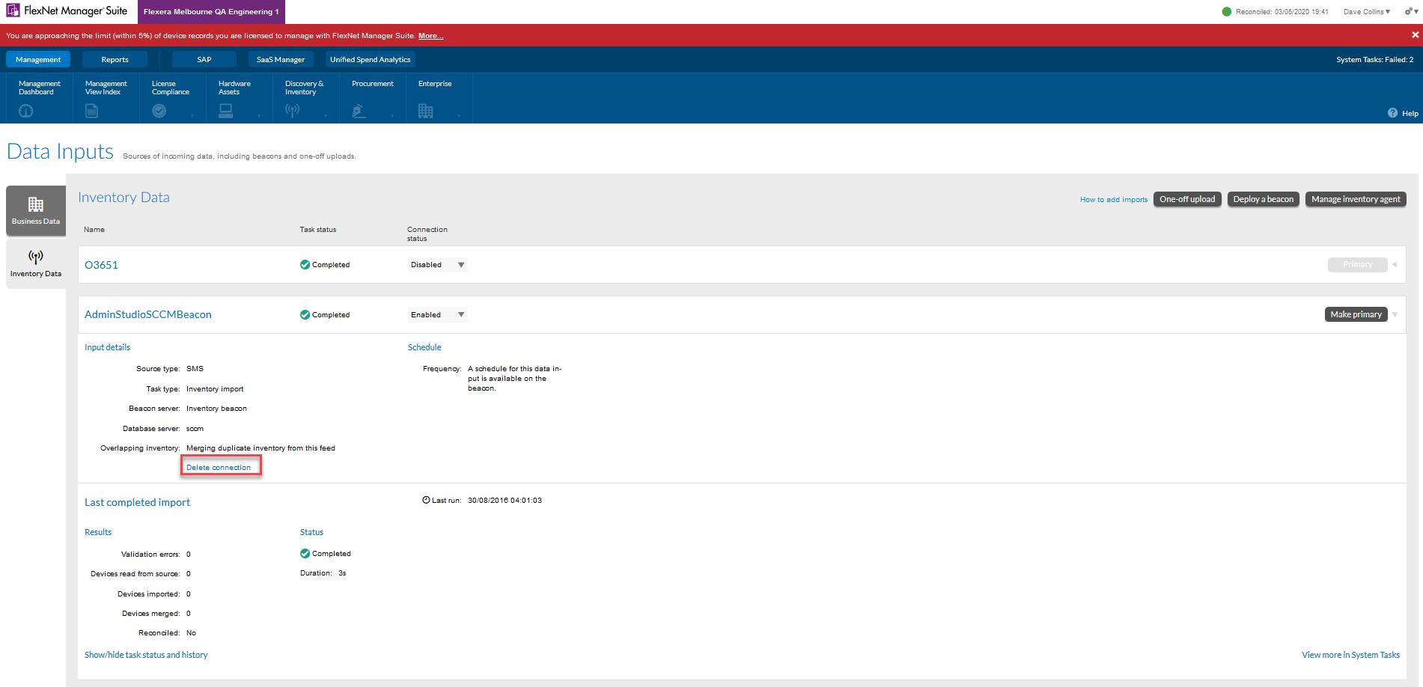Click the Duration value 3s
This screenshot has height=687, width=1423.
[x=342, y=572]
